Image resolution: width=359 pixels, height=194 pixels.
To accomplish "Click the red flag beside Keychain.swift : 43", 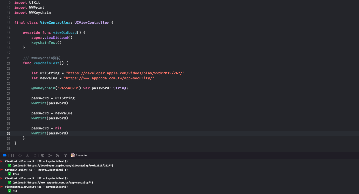I will click(x=2, y=170).
